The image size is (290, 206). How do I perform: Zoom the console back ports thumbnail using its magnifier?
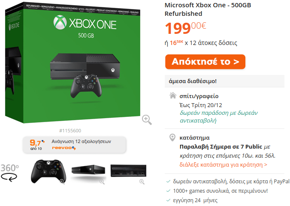tap(142, 182)
